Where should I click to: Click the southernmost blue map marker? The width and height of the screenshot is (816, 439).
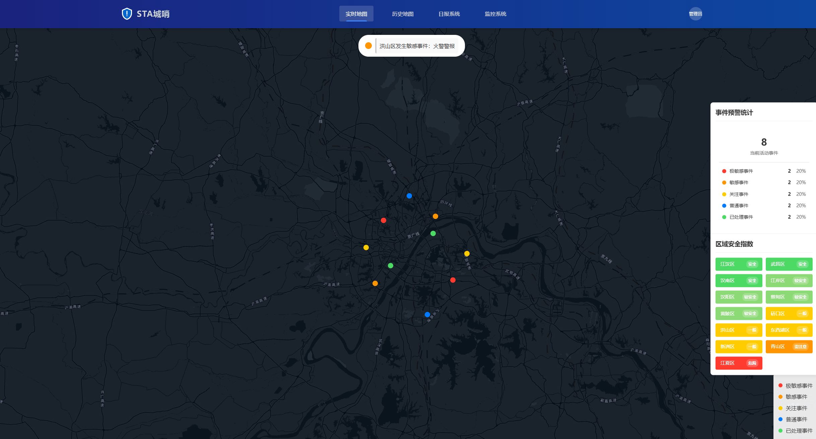(427, 315)
